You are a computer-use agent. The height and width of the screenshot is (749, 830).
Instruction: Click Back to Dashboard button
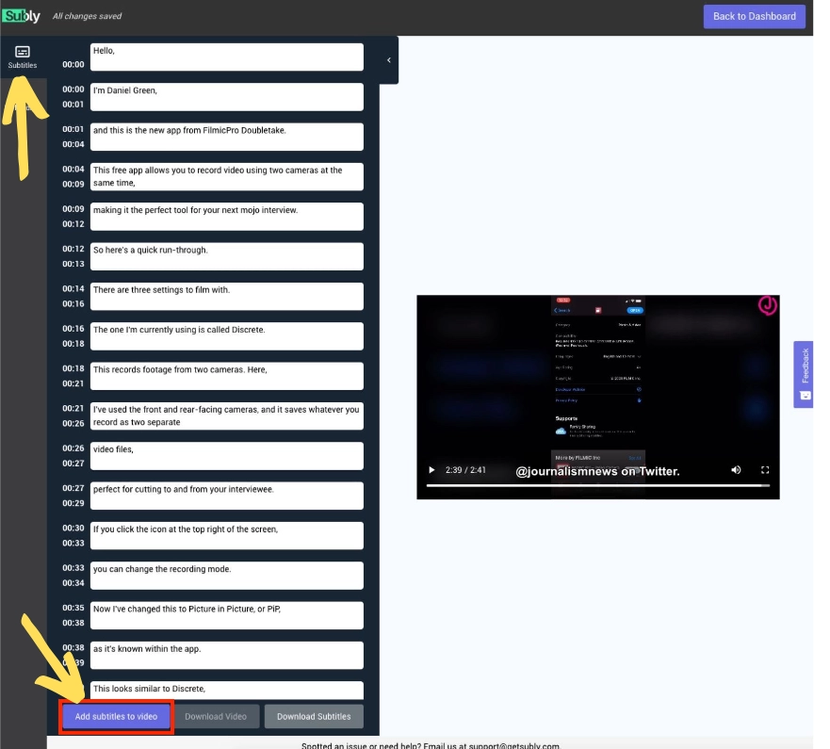pos(755,16)
